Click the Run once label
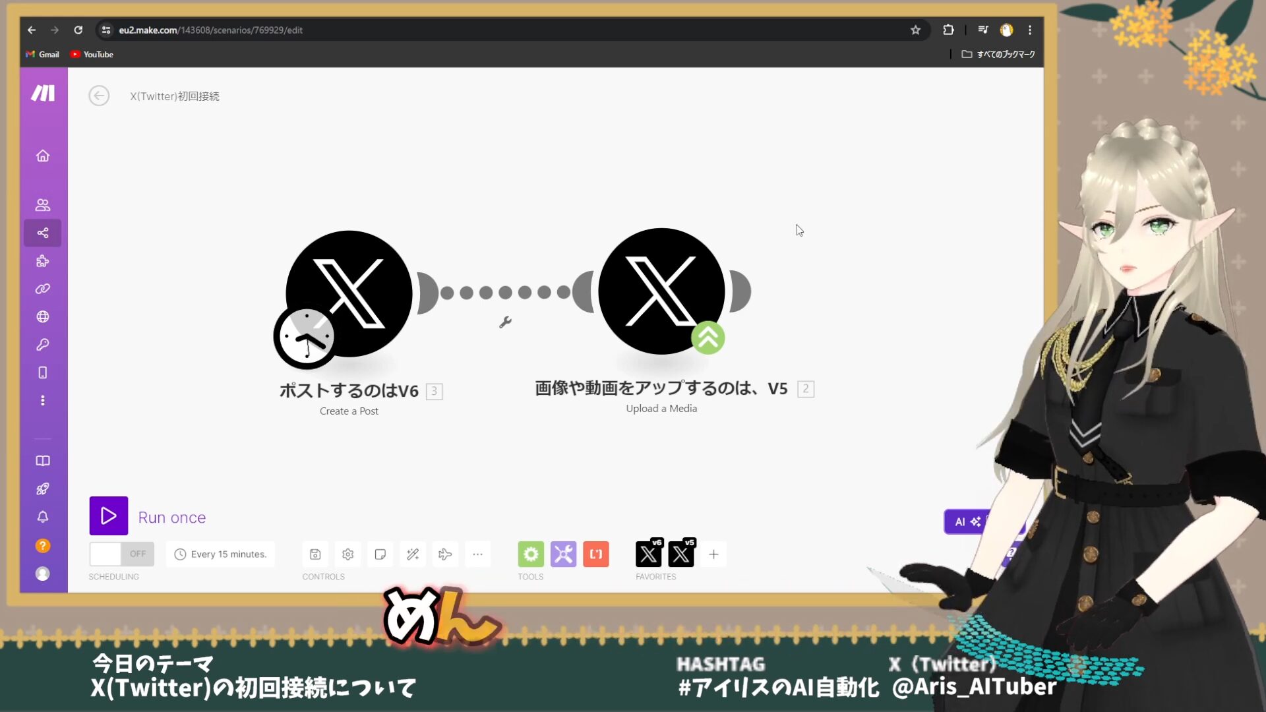 (172, 518)
